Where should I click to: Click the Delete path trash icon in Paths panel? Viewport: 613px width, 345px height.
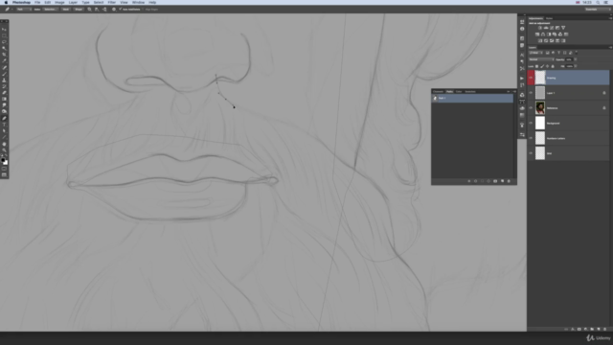[x=509, y=181]
